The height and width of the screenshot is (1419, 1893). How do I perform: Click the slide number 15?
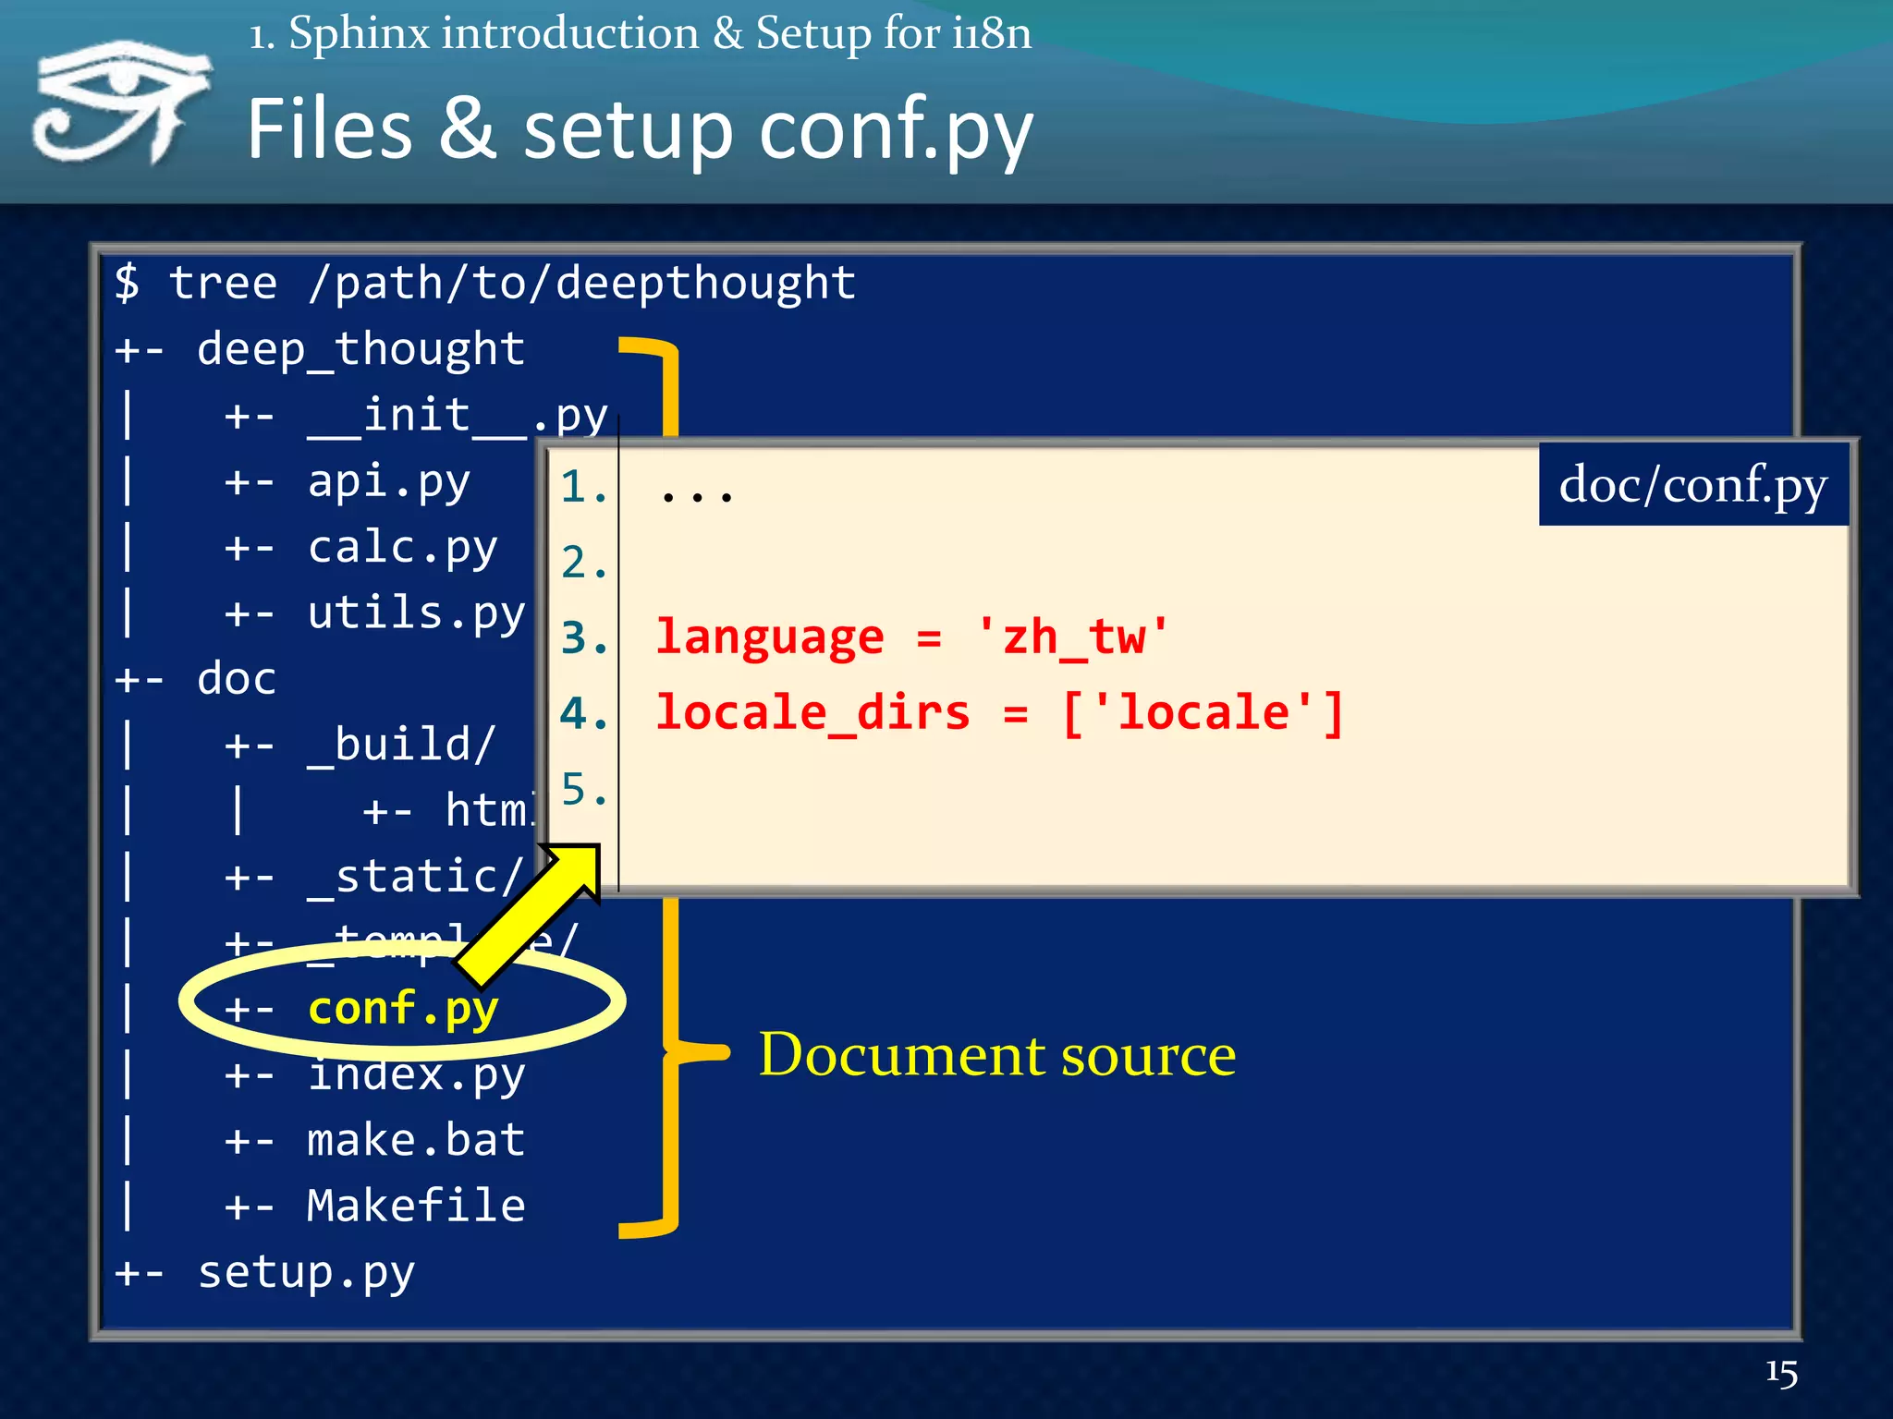tap(1781, 1372)
